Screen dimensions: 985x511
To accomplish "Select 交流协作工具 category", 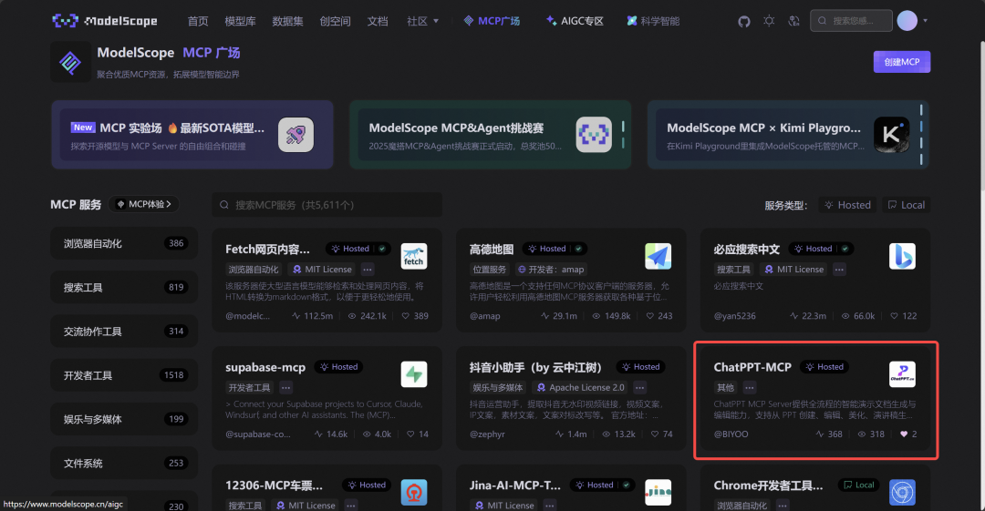I will (124, 332).
